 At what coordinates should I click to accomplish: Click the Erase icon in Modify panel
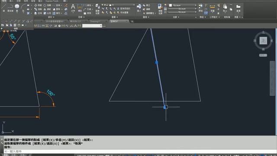pos(66,5)
